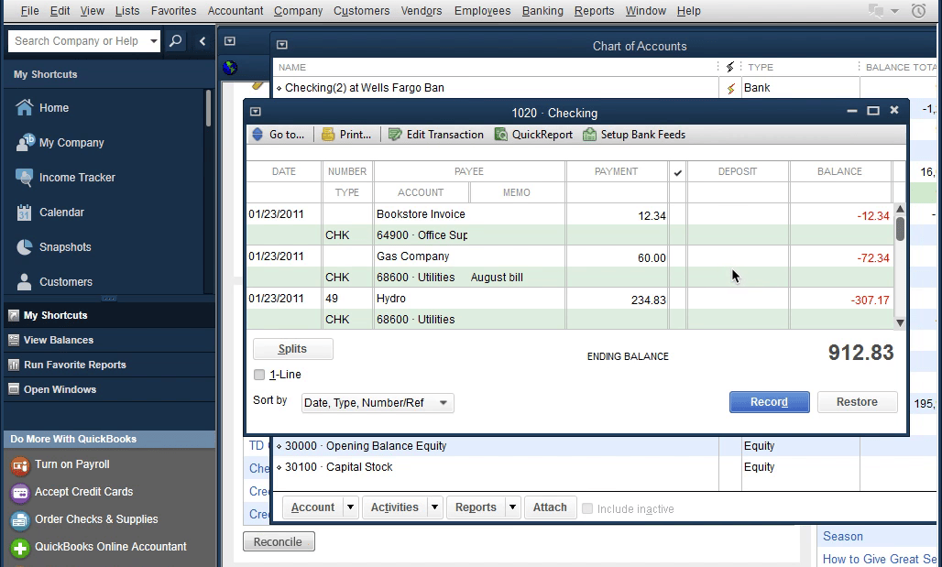This screenshot has width=942, height=567.
Task: Click Print... in Checking register toolbar
Action: [346, 135]
